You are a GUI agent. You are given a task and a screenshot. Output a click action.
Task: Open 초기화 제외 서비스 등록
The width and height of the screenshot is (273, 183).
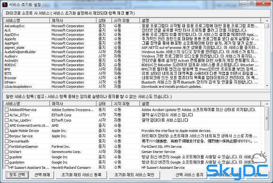(x=81, y=175)
